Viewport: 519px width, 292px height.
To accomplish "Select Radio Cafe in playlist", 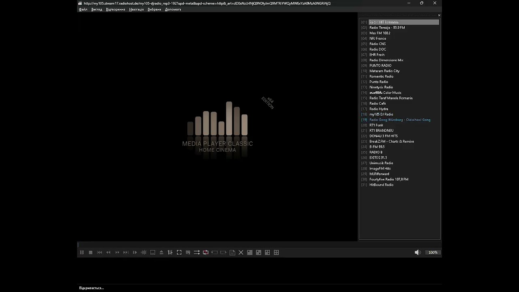I will (x=400, y=103).
